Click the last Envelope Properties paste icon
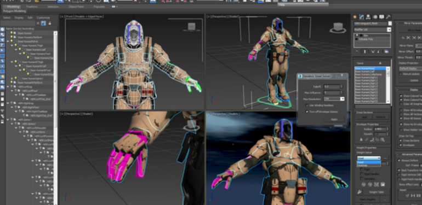This screenshot has height=205, width=422. [x=383, y=140]
